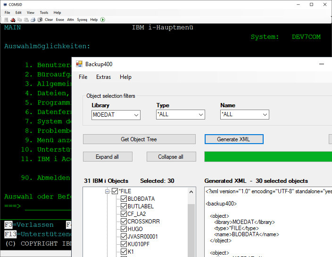Click the copy icon in COMSID toolbar

point(20,20)
